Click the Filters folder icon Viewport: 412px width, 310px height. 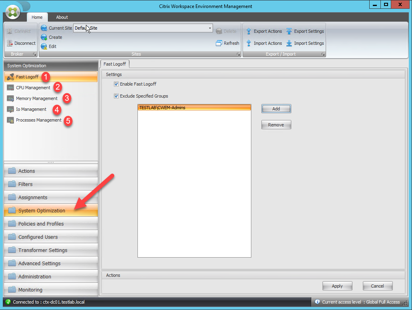pyautogui.click(x=12, y=184)
